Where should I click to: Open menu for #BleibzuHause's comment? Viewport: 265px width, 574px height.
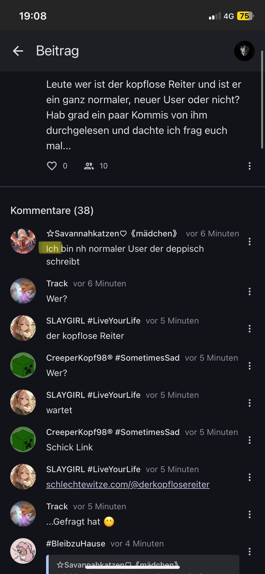click(x=249, y=552)
